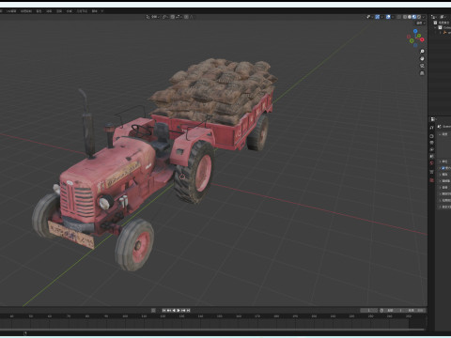Click the viewport zoom magnifier icon
The width and height of the screenshot is (451, 338).
[422, 52]
